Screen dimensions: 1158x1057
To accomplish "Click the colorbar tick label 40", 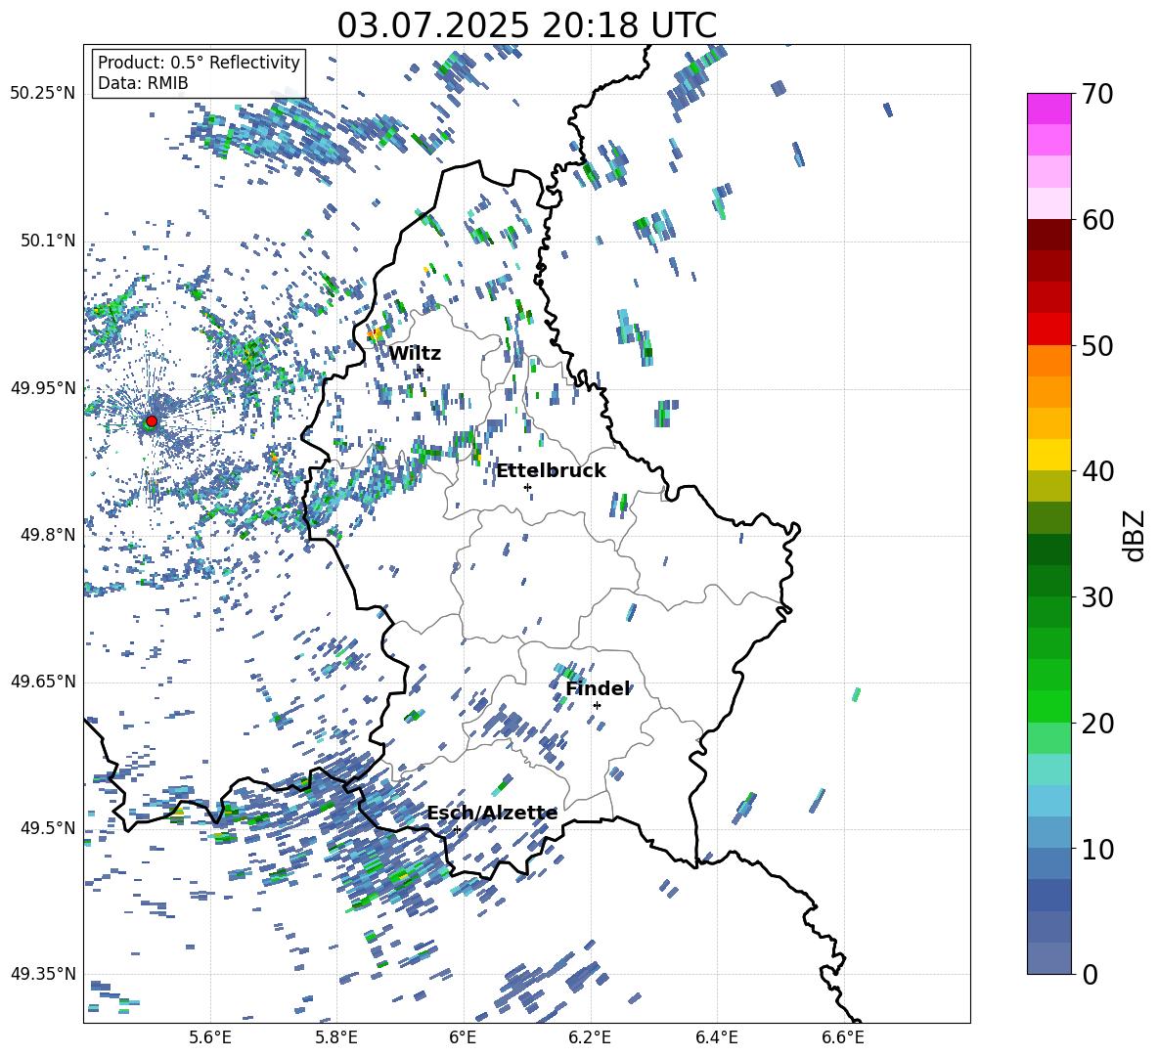I will (x=1097, y=471).
